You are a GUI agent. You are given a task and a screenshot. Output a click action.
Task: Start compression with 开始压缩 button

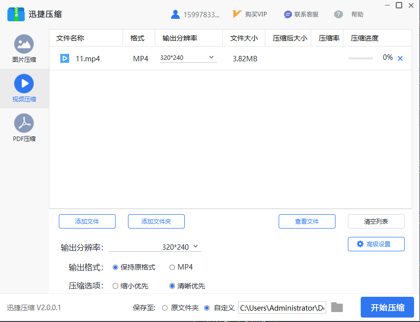387,307
